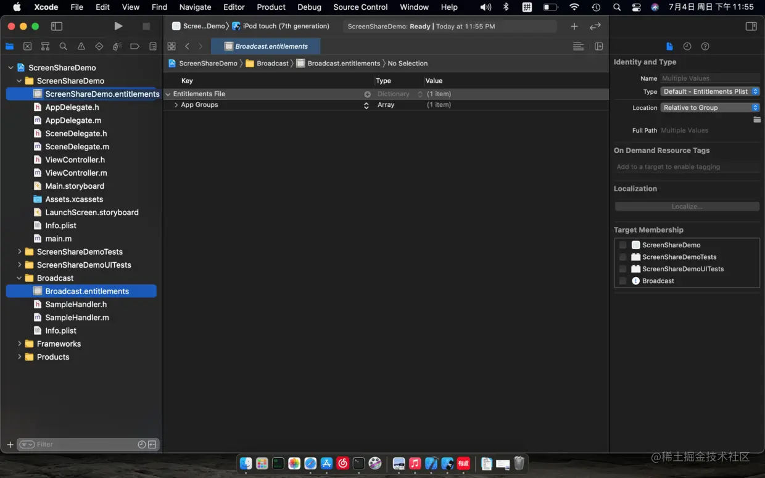765x478 pixels.
Task: Expand the ScreenShareDemoUITests folder
Action: (20, 265)
